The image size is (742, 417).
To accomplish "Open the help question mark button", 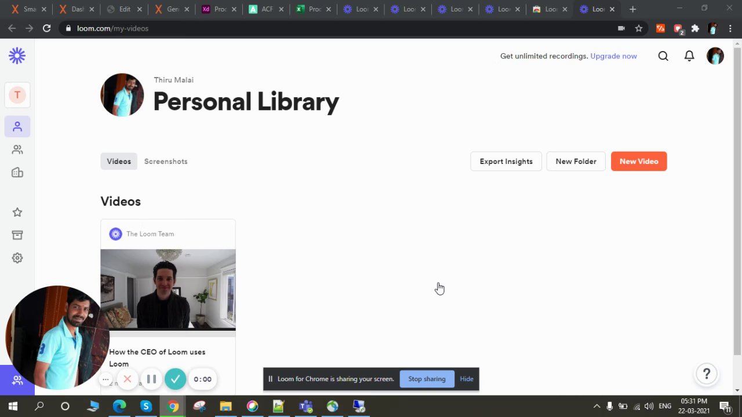I will [x=707, y=374].
